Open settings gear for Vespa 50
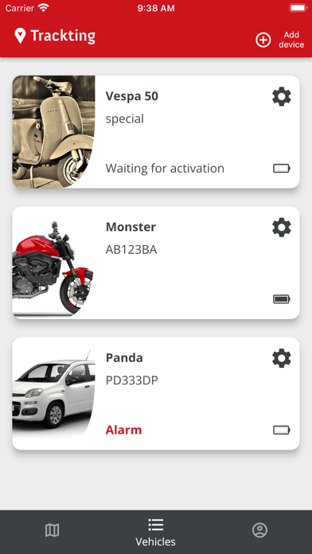The width and height of the screenshot is (312, 554). pos(282,96)
